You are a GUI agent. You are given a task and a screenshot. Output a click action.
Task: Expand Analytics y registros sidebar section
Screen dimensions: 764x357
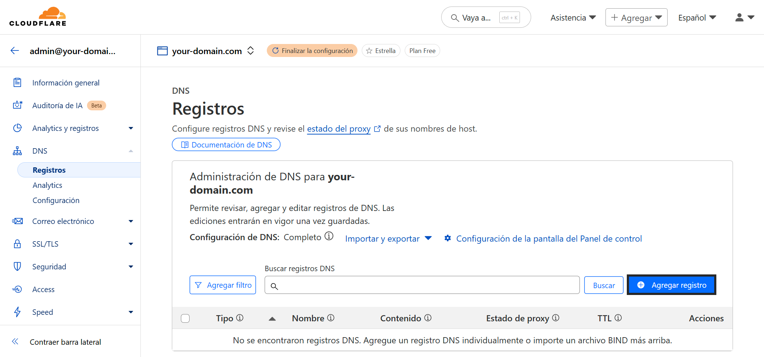point(131,128)
